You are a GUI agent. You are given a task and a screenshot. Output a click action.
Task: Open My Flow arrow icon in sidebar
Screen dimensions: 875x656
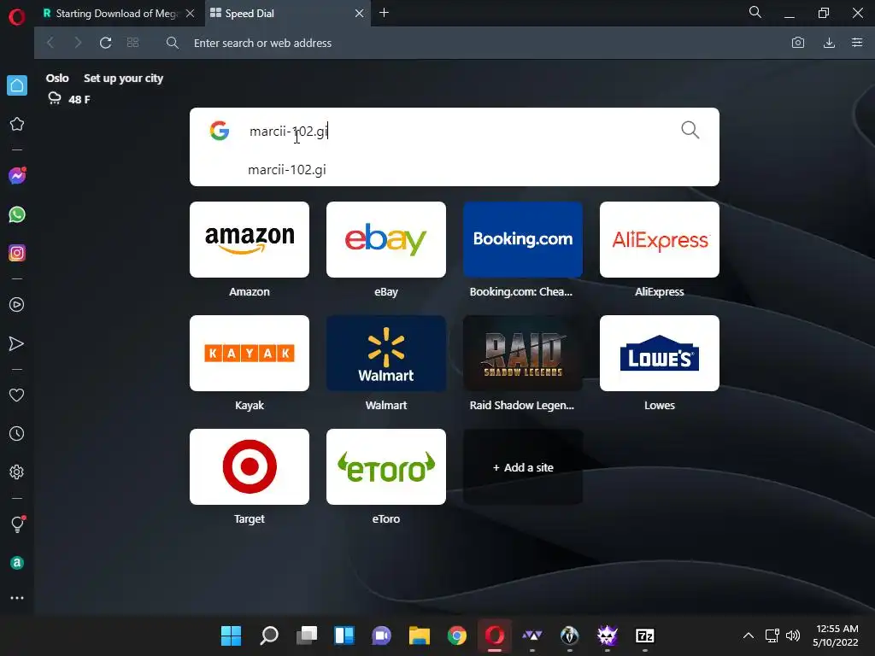point(17,343)
